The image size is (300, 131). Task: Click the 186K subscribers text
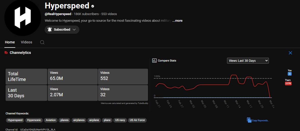[x=86, y=14]
